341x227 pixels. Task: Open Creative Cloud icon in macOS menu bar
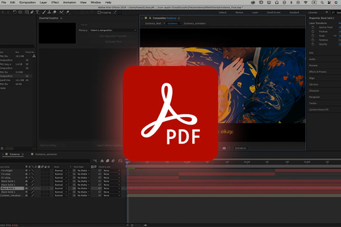[x=253, y=2]
